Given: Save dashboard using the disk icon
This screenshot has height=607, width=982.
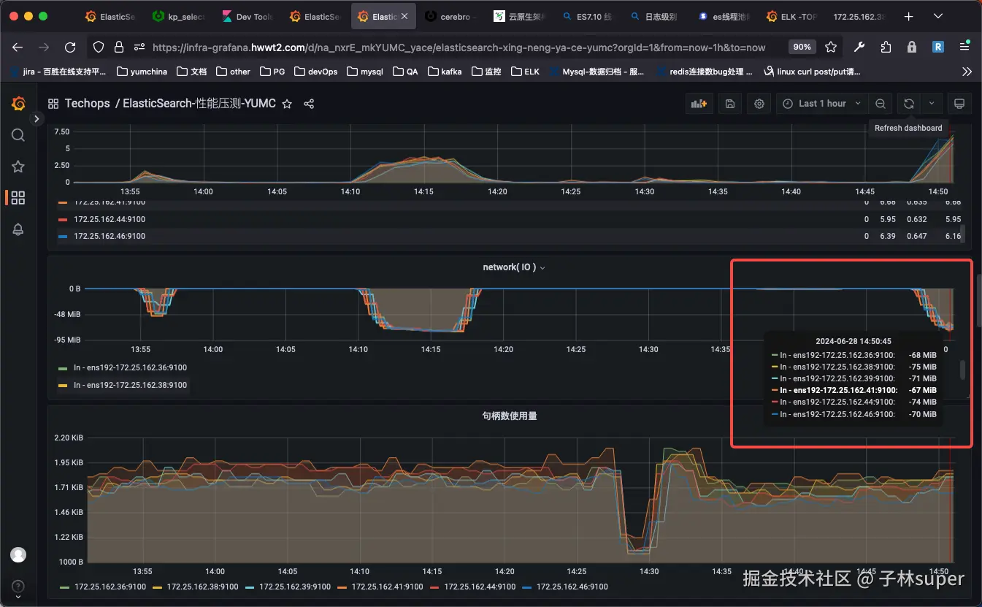Looking at the screenshot, I should pyautogui.click(x=729, y=104).
